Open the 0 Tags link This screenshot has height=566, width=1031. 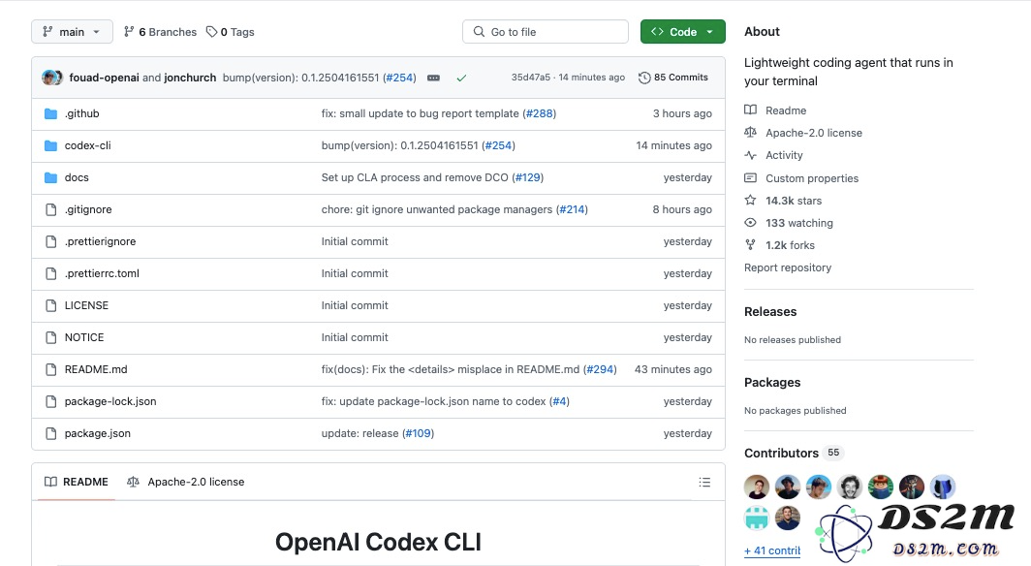pos(231,32)
